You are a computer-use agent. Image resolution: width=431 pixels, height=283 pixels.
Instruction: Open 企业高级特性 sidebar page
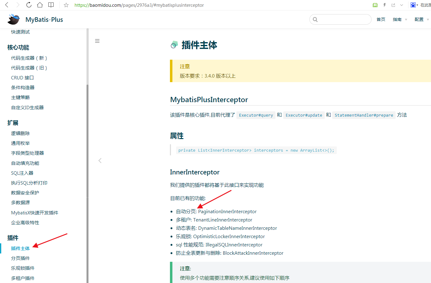pyautogui.click(x=25, y=223)
